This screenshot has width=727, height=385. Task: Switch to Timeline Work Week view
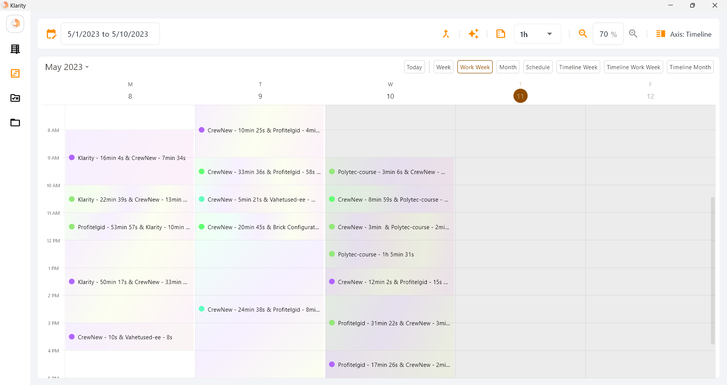[x=633, y=67]
